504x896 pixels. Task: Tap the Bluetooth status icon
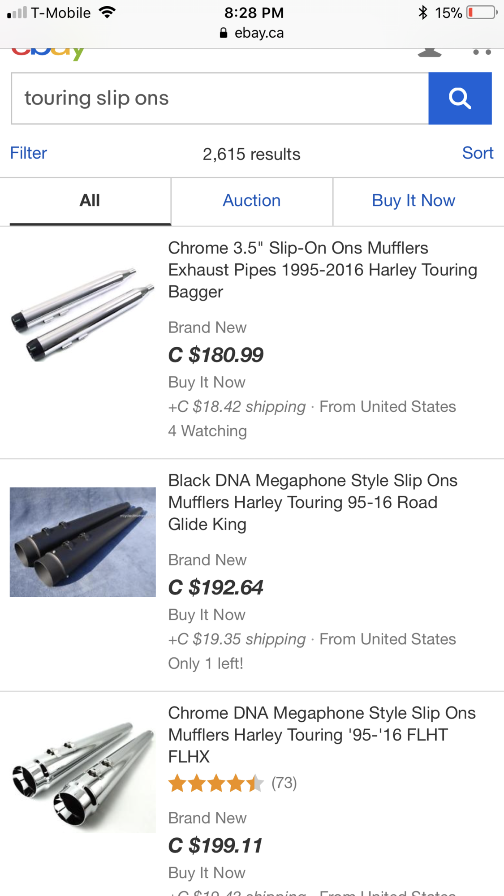tap(422, 13)
